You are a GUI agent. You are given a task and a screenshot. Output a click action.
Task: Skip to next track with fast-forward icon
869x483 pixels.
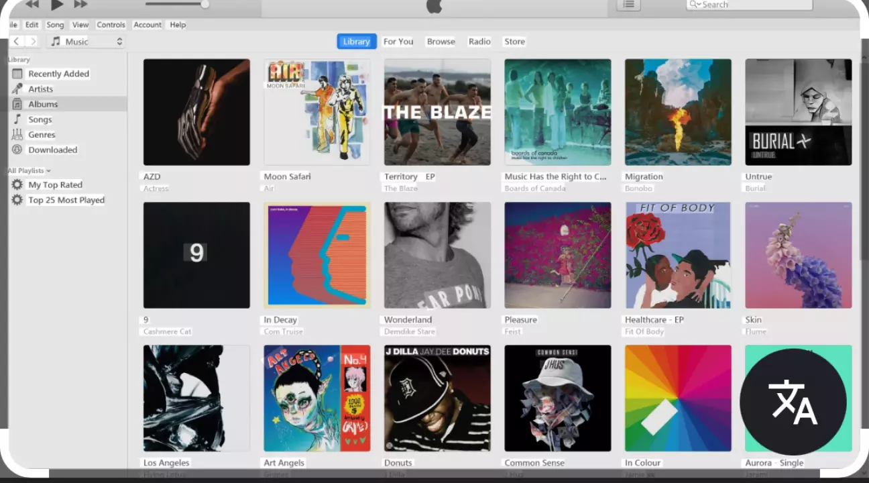point(80,5)
